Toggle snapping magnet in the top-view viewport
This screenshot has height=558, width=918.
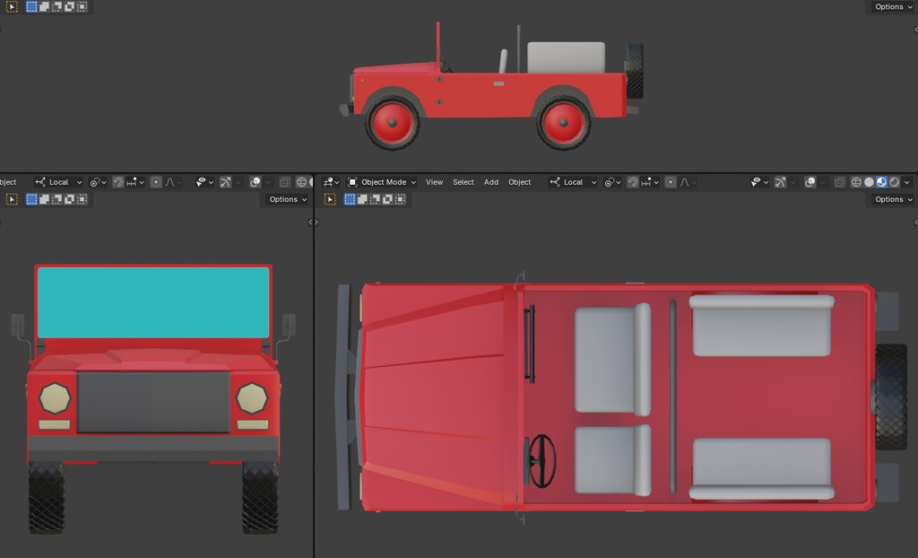pyautogui.click(x=632, y=182)
